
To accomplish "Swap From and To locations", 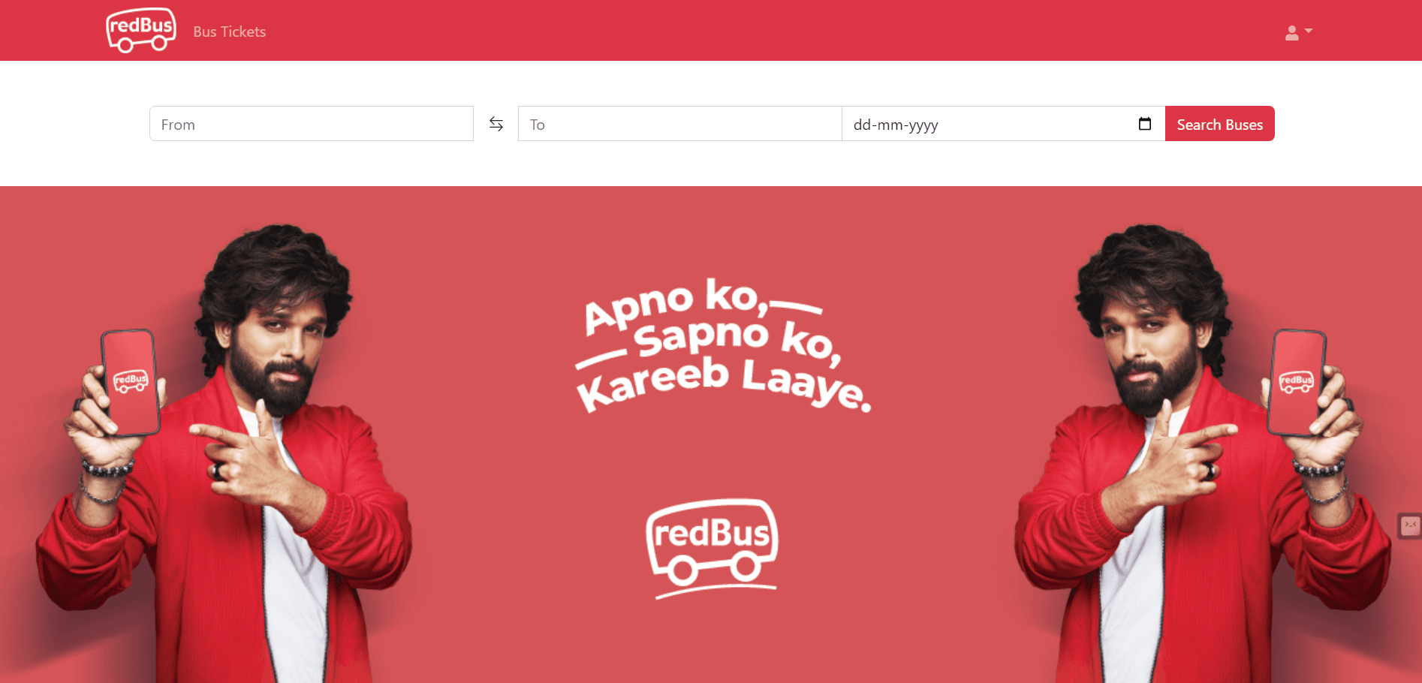I will point(496,124).
